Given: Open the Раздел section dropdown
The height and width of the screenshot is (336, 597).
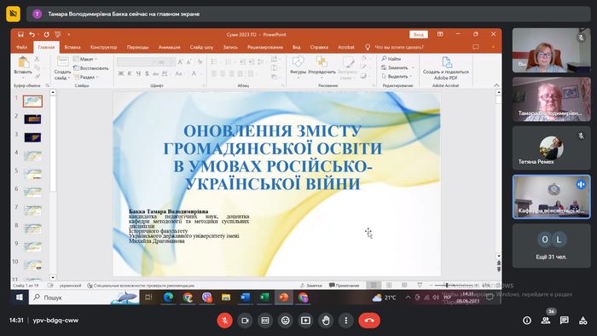Looking at the screenshot, I should click(x=86, y=77).
